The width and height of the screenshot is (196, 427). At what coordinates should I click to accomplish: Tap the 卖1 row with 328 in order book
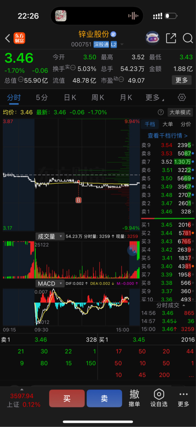click(x=168, y=211)
